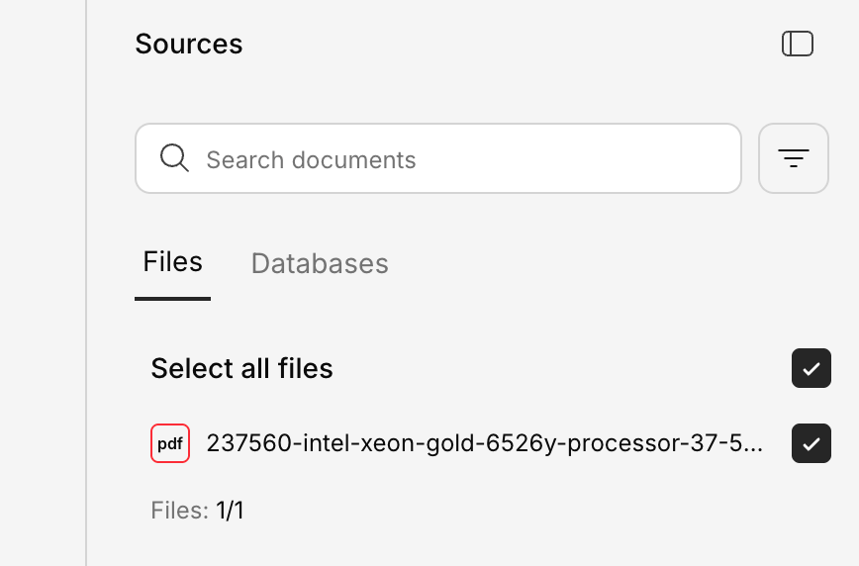Open the document filter options

(793, 158)
